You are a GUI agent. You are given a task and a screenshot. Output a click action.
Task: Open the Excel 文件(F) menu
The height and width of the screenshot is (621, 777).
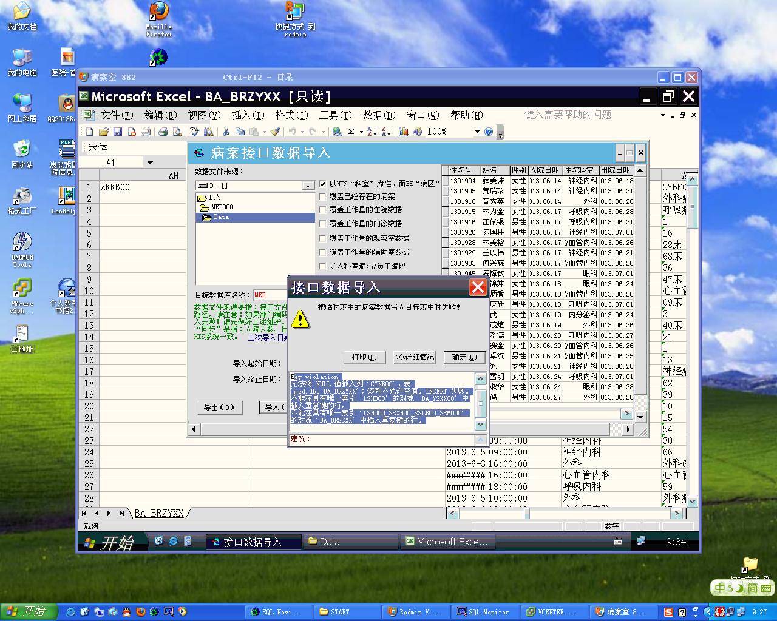coord(117,115)
